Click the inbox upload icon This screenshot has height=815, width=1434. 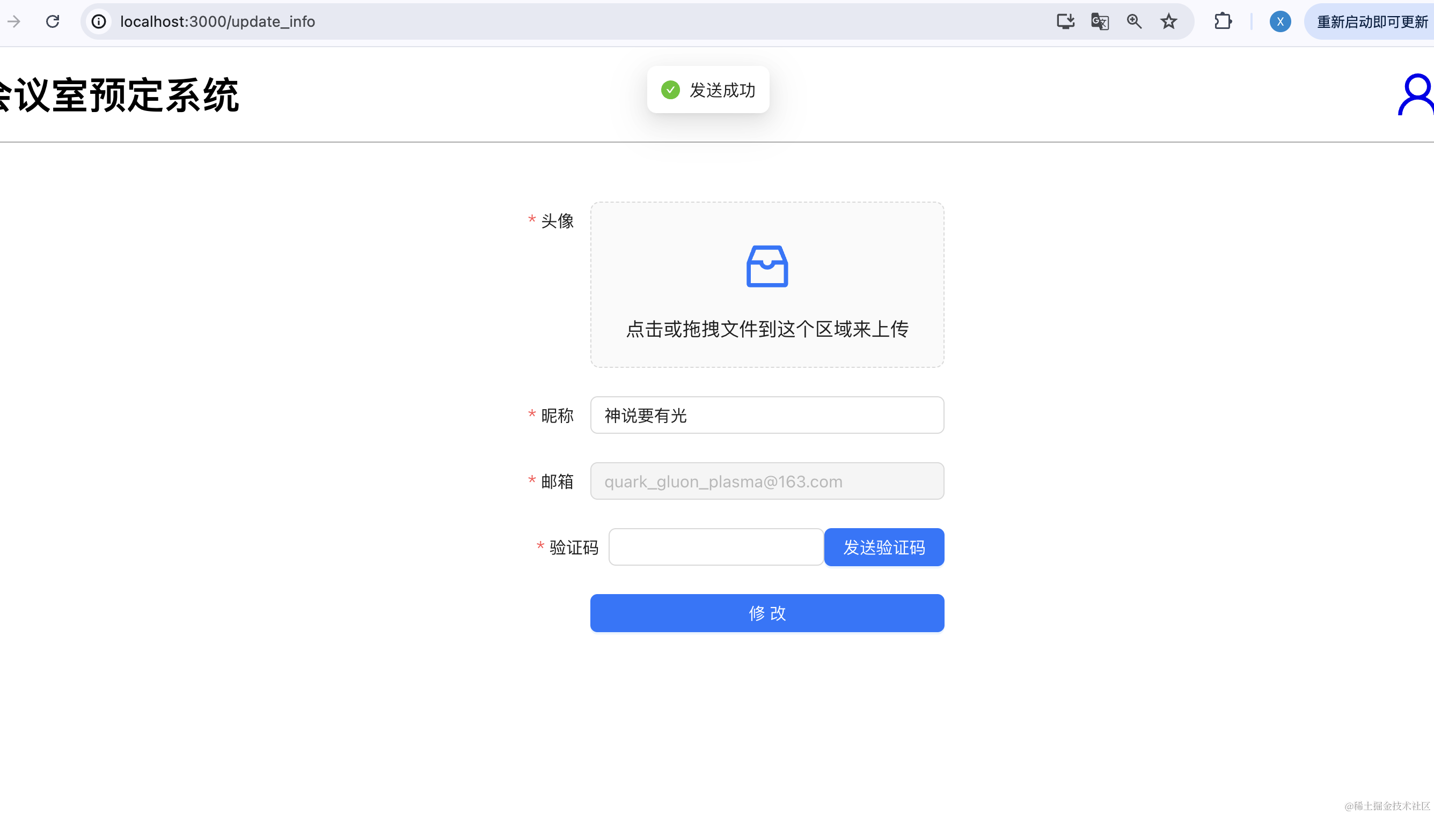tap(767, 266)
